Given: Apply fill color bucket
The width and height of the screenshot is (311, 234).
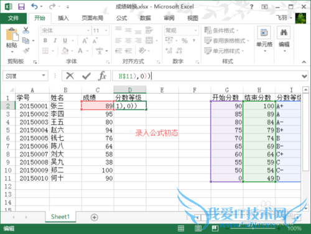Looking at the screenshot, I should click(65, 50).
